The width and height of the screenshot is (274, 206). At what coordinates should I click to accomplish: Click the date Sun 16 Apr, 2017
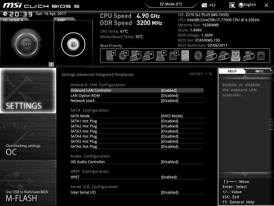point(51,14)
